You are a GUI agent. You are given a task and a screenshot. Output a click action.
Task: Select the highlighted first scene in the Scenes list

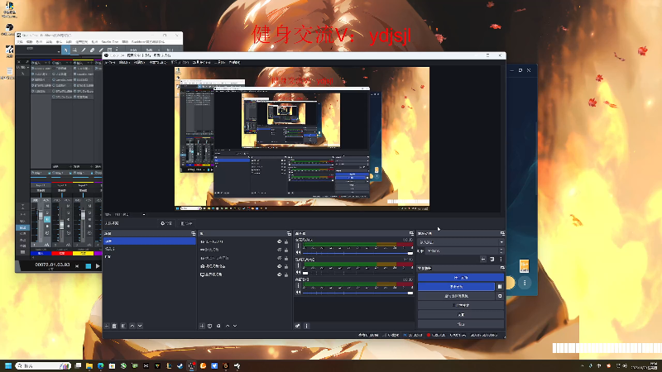point(150,241)
